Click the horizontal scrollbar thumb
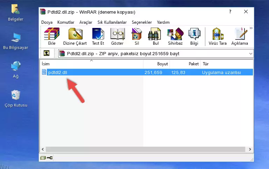The image size is (269, 169). click(146, 149)
